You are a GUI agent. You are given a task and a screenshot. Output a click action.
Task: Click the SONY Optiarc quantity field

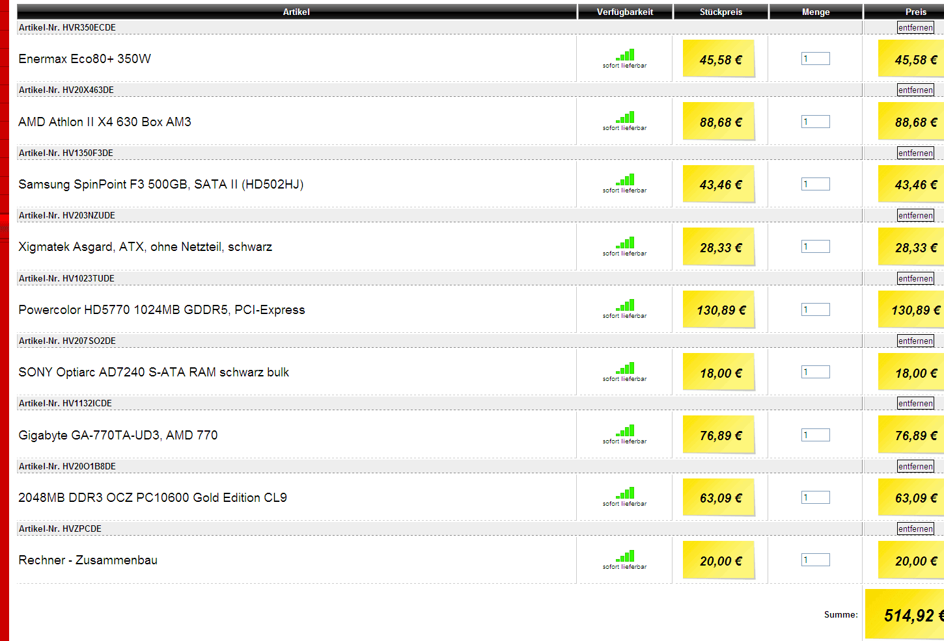(815, 372)
